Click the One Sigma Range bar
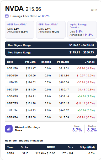The image size is (101, 160). pyautogui.click(x=51, y=45)
